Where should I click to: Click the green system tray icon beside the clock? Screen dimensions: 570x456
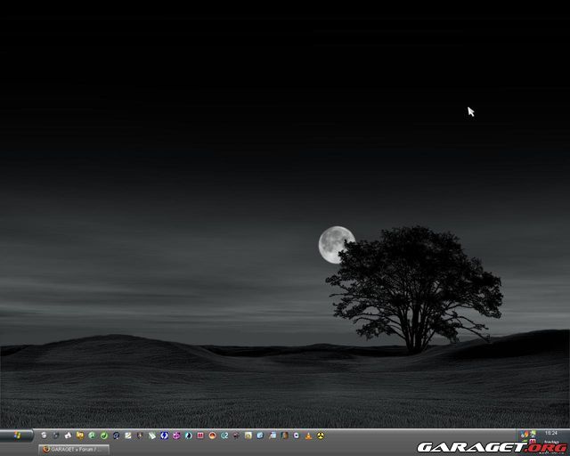click(x=533, y=434)
